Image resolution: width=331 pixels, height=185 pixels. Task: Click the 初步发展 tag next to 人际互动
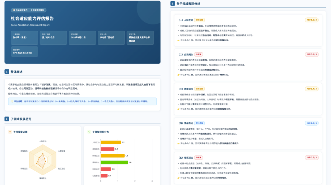point(199,20)
